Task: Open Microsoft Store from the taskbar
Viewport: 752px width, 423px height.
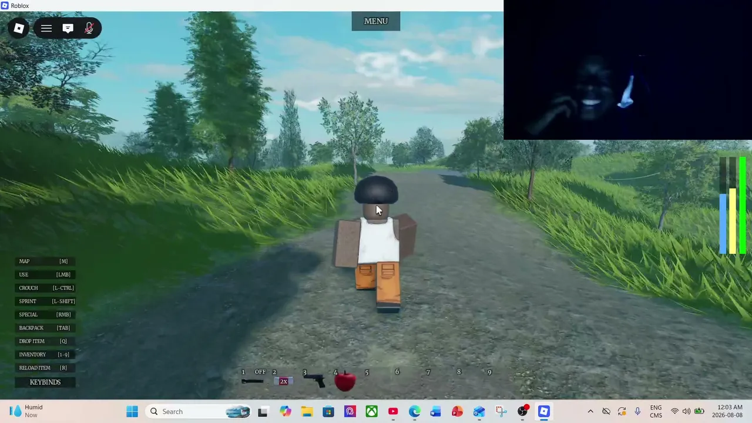Action: (x=328, y=411)
